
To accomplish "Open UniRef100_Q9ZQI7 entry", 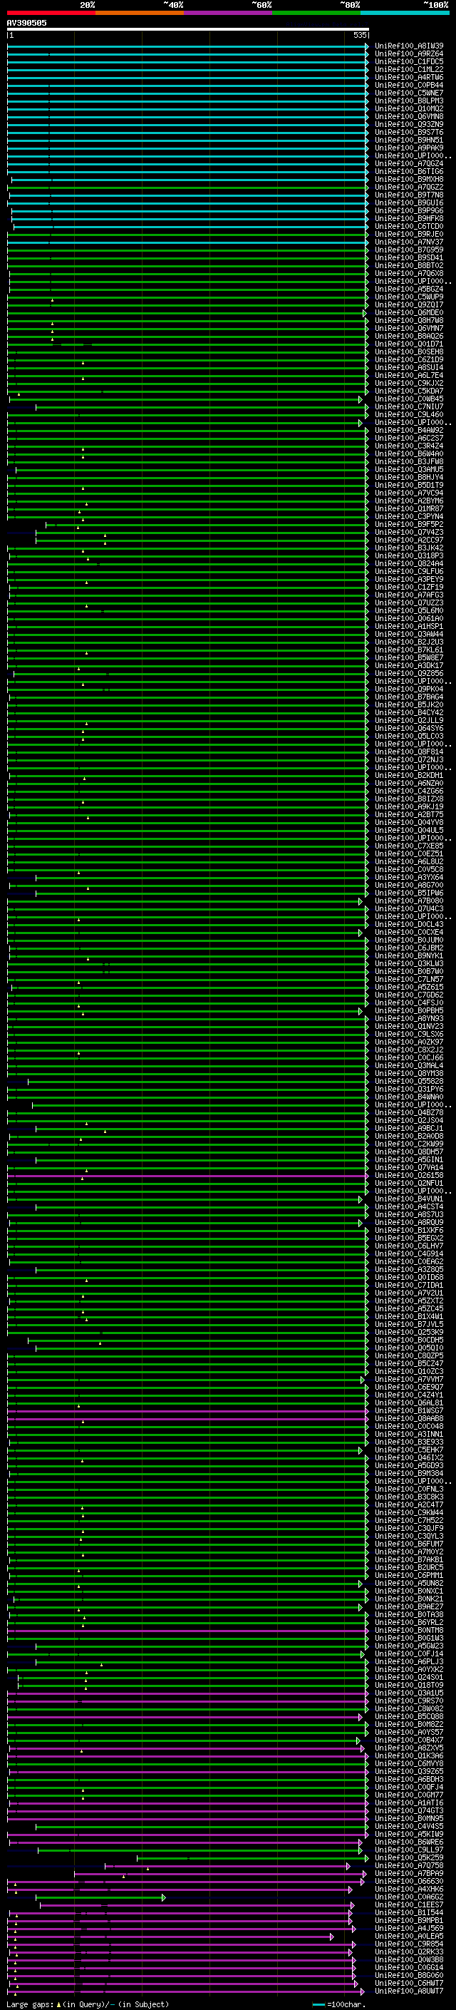I will click(409, 305).
